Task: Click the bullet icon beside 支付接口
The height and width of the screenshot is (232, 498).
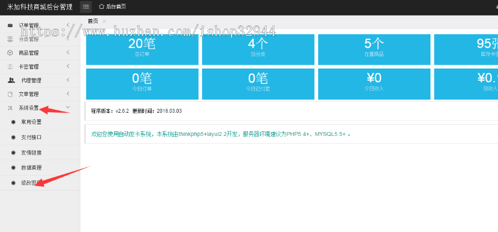Action: (x=13, y=137)
